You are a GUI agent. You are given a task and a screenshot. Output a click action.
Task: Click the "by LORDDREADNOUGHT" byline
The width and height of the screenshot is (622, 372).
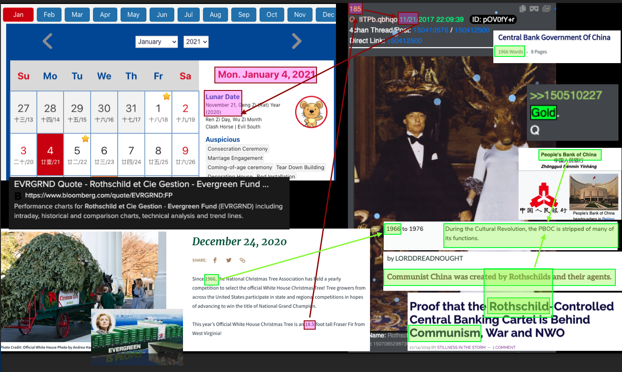click(x=425, y=258)
